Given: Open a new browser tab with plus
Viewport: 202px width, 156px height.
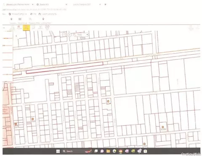Looking at the screenshot, I should (x=106, y=4).
